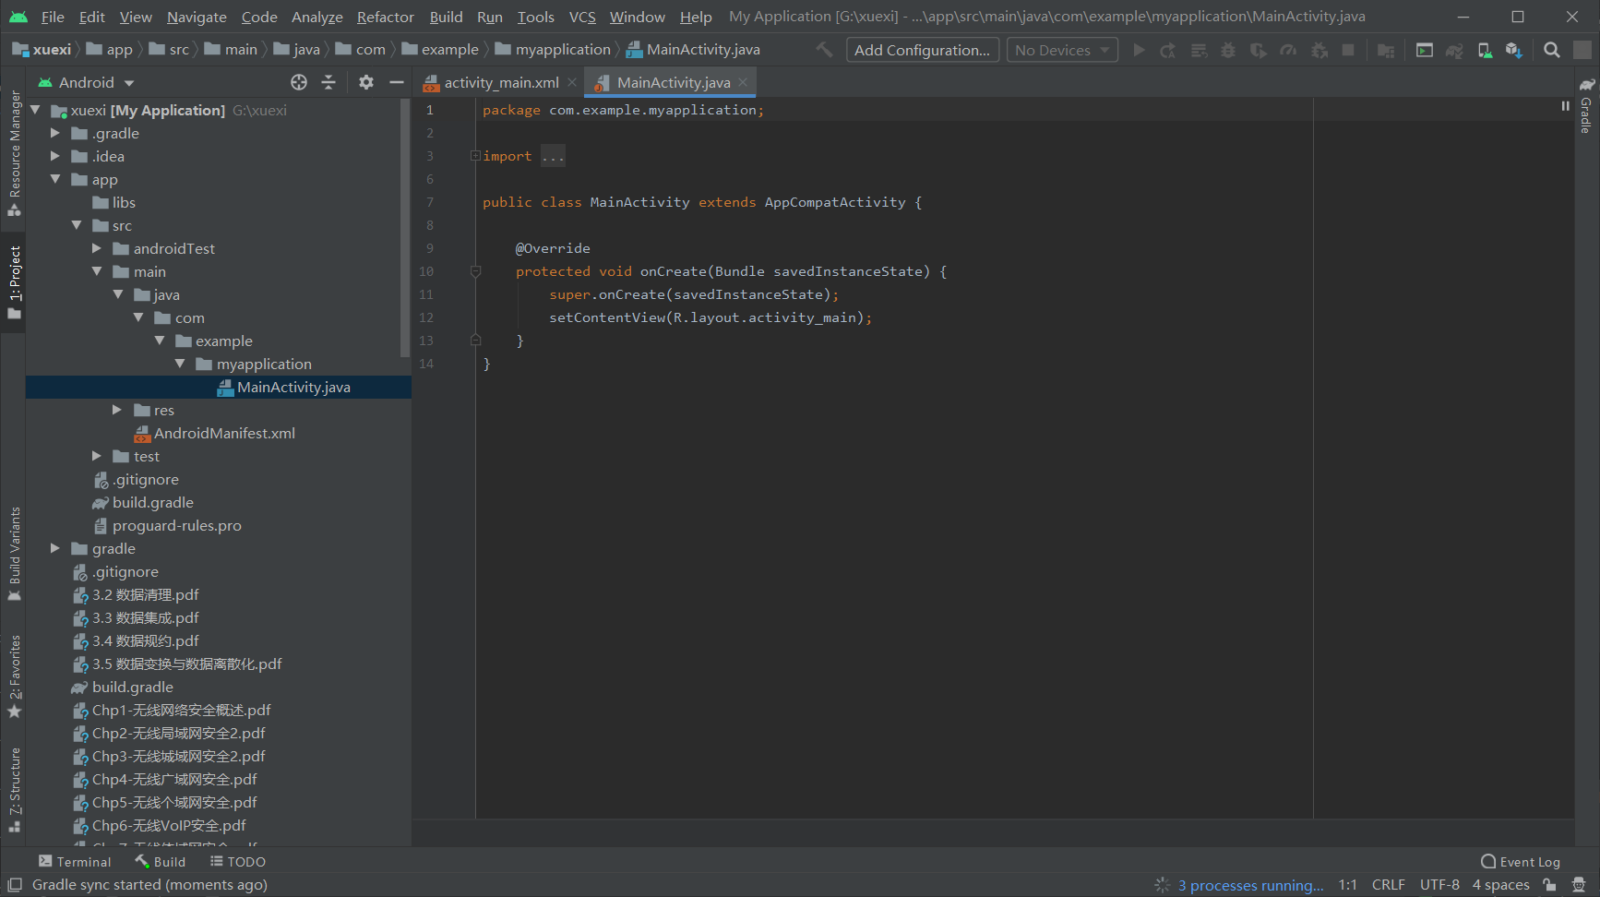Viewport: 1600px width, 897px height.
Task: Open the Terminal tool window
Action: click(x=74, y=861)
